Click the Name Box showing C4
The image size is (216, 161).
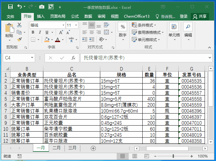19,58
